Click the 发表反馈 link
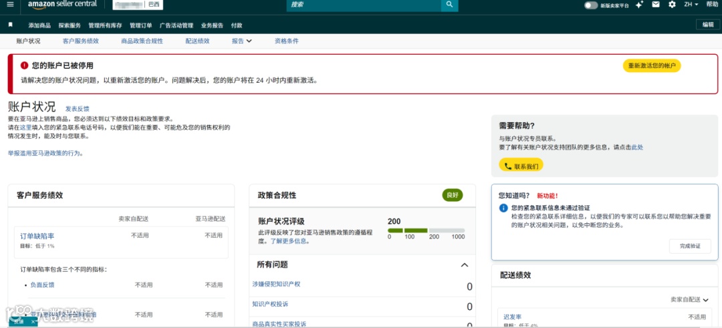 tap(78, 109)
